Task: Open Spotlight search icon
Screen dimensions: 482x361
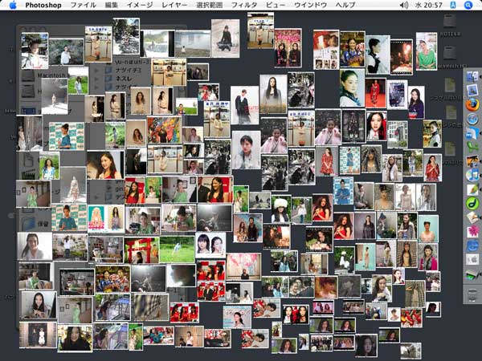Action: pos(468,5)
